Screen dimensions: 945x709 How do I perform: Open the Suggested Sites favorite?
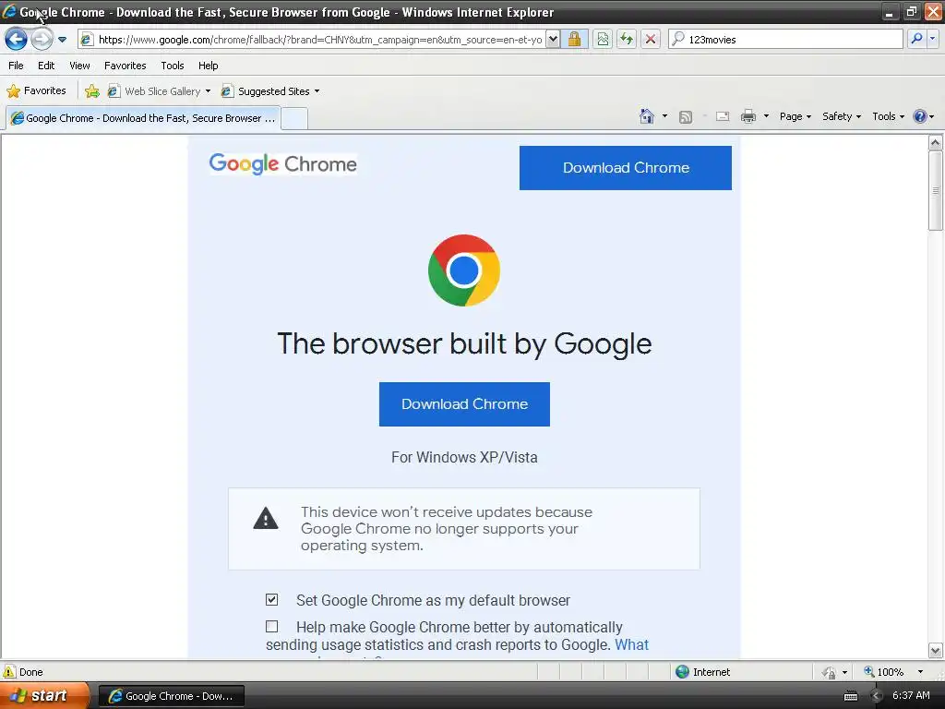click(270, 91)
